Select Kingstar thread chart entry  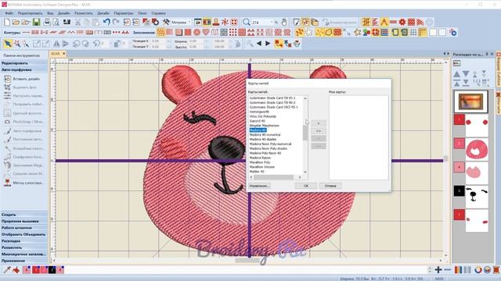click(x=265, y=126)
